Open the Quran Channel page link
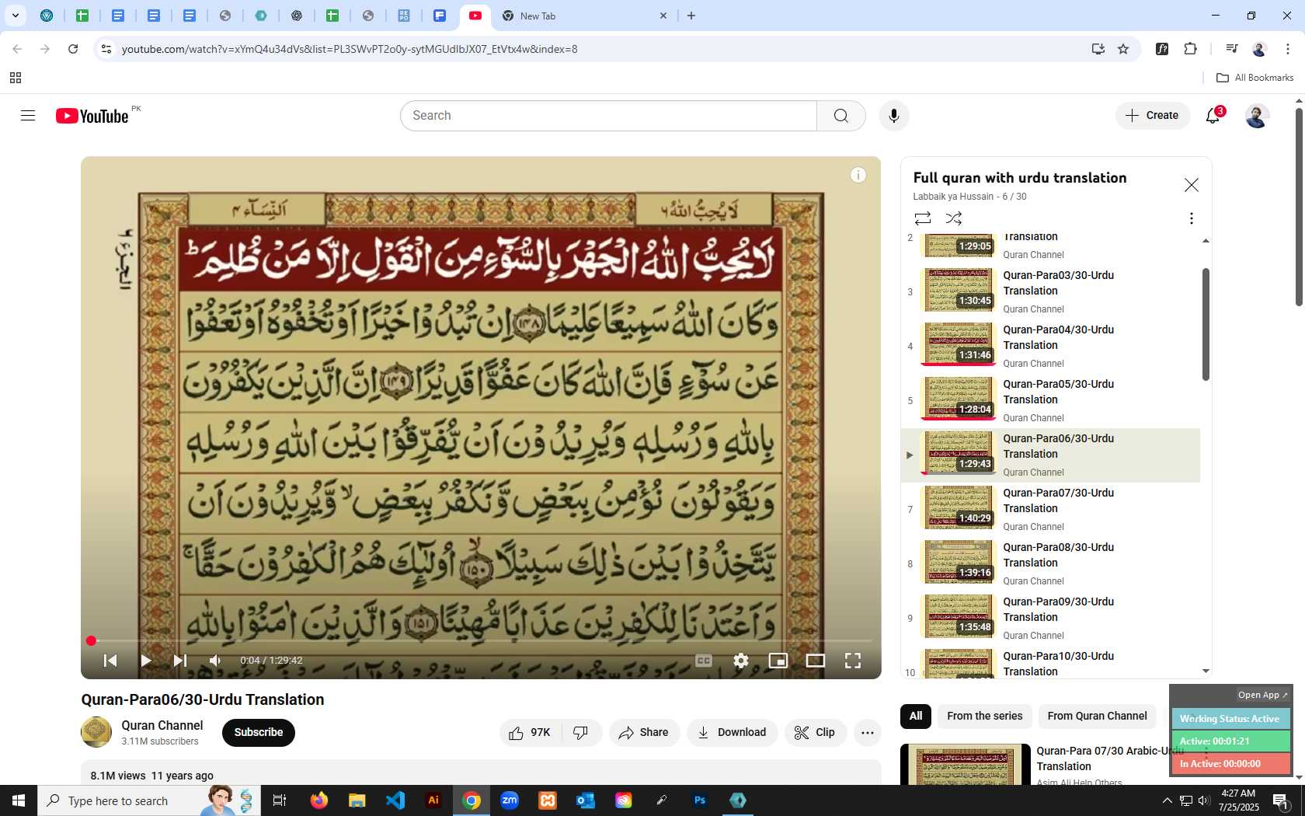Image resolution: width=1305 pixels, height=816 pixels. coord(162,725)
